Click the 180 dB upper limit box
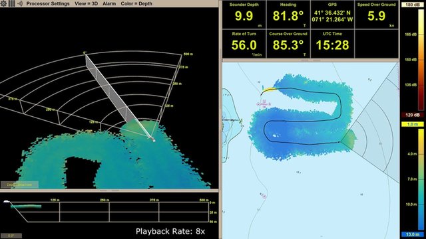This screenshot has width=426, height=239. point(413,5)
